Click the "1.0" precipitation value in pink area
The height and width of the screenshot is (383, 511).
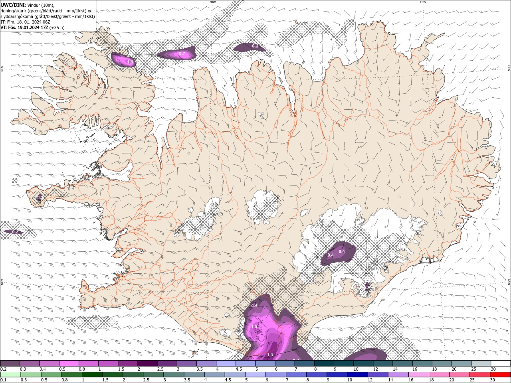pos(254,327)
